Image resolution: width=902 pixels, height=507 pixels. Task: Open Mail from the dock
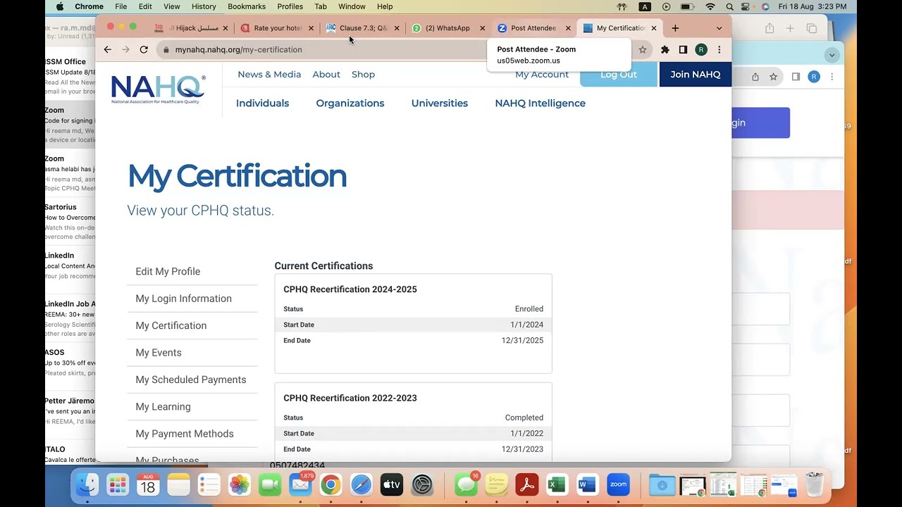[300, 484]
